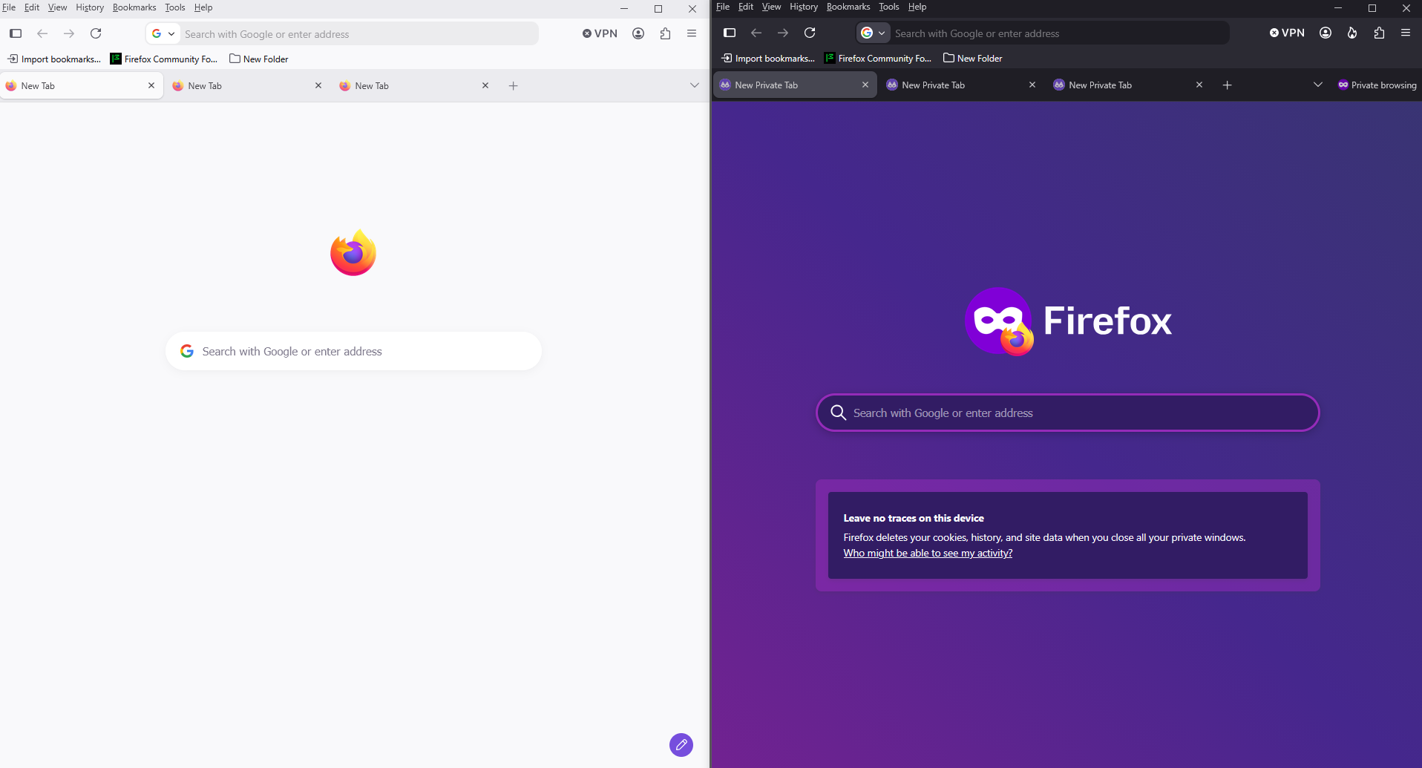Open the Bookmarks menu in the private window
Viewport: 1422px width, 768px height.
pyautogui.click(x=848, y=7)
